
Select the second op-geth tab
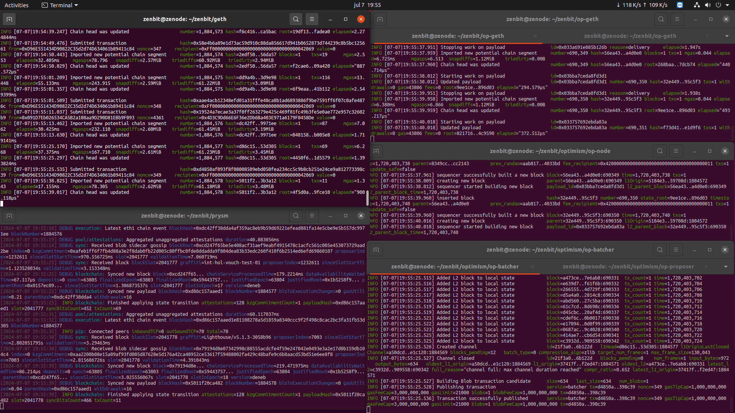(630, 36)
